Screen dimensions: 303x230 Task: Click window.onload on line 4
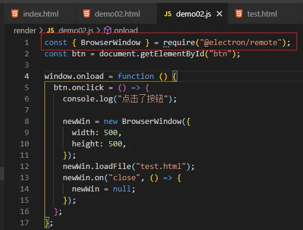point(74,76)
